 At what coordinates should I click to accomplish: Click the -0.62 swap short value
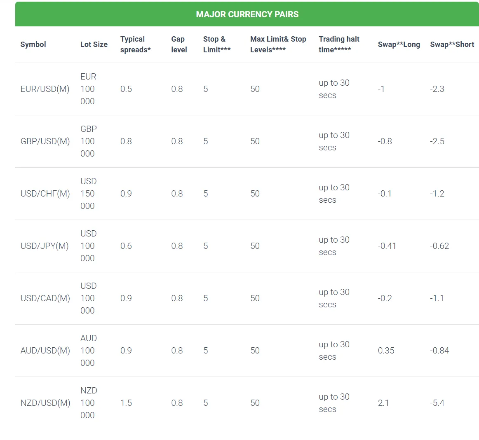439,246
